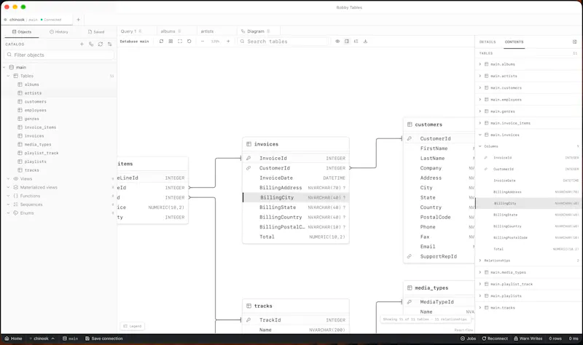Click the Total column in invoices diagram table
Screen dimensions: 583x345
[x=296, y=237]
